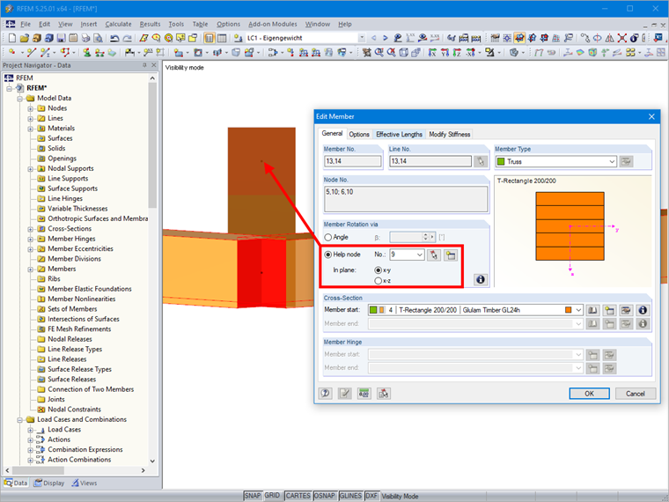This screenshot has height=502, width=669.
Task: Expand Load Cases tree node
Action: (30, 430)
